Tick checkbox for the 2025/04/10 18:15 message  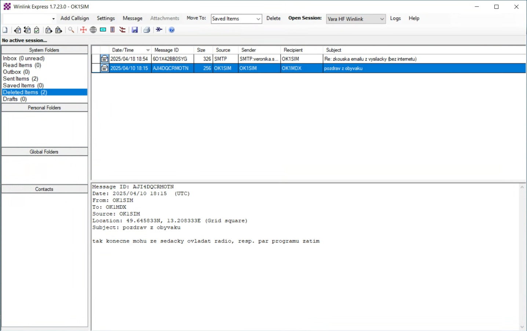pos(96,68)
